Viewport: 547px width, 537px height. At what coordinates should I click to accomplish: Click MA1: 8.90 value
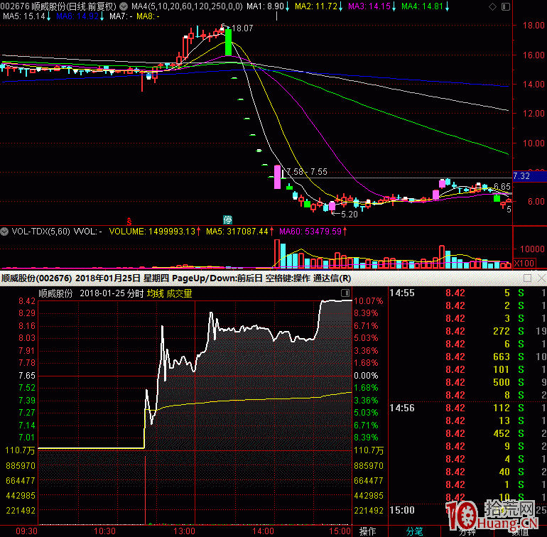(x=265, y=6)
